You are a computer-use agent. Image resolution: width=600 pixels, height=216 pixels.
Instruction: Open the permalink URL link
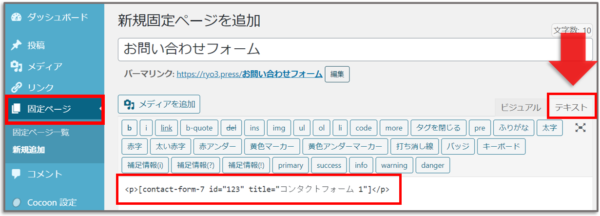pyautogui.click(x=250, y=74)
